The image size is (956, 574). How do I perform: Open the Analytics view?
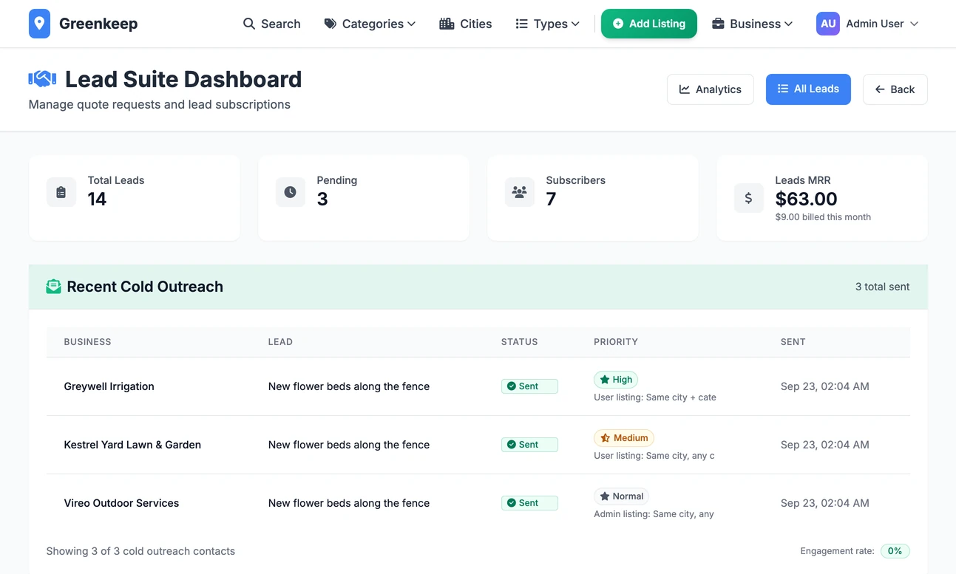point(711,89)
